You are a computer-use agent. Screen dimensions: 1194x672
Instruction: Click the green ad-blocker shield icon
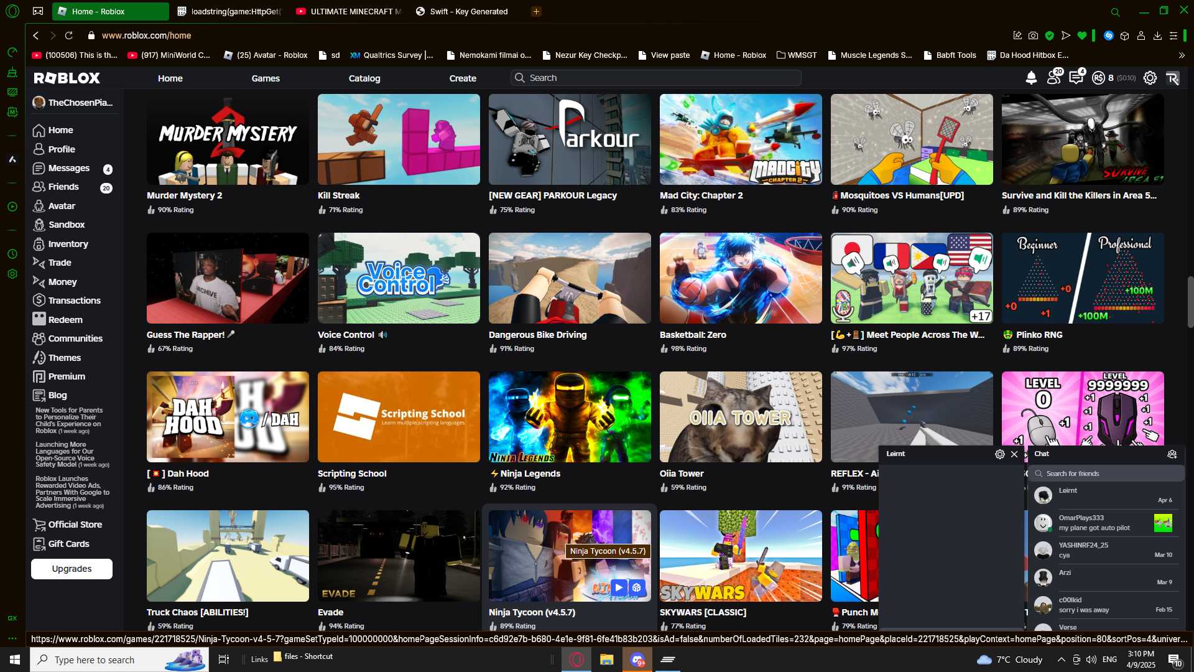tap(1050, 35)
